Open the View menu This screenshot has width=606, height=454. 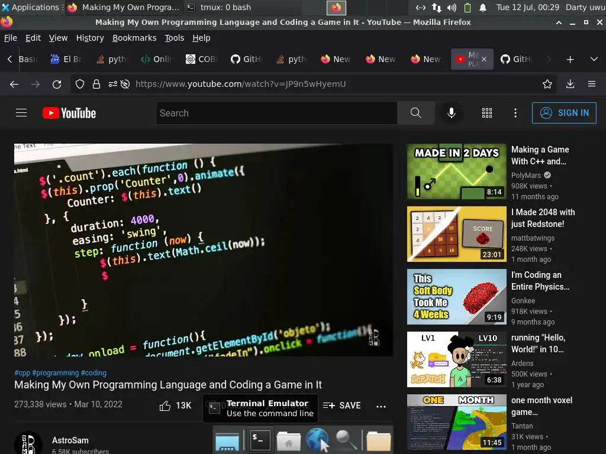point(59,38)
